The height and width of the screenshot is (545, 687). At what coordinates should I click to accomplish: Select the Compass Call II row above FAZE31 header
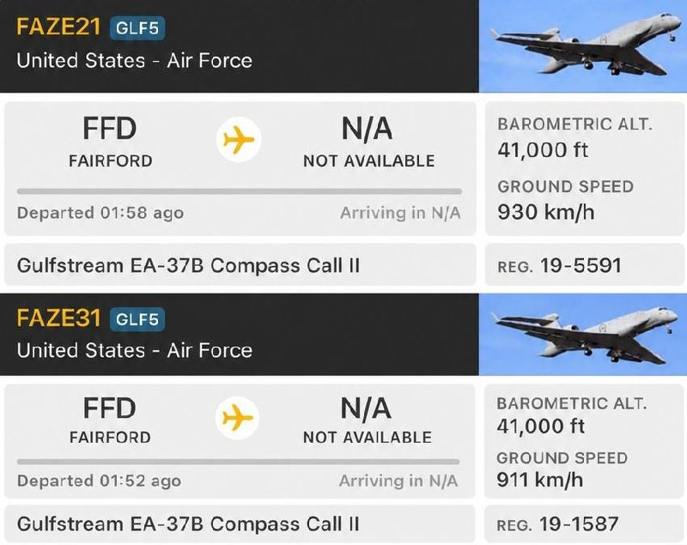click(x=240, y=265)
